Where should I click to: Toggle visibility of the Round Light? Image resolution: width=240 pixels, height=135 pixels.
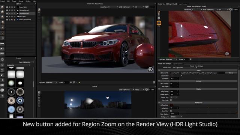7,7
